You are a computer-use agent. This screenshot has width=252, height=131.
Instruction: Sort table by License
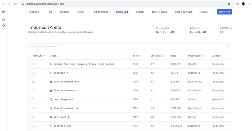click(217, 56)
